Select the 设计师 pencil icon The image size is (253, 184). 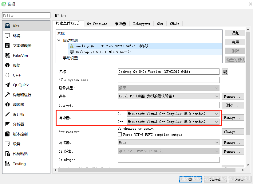(7, 114)
